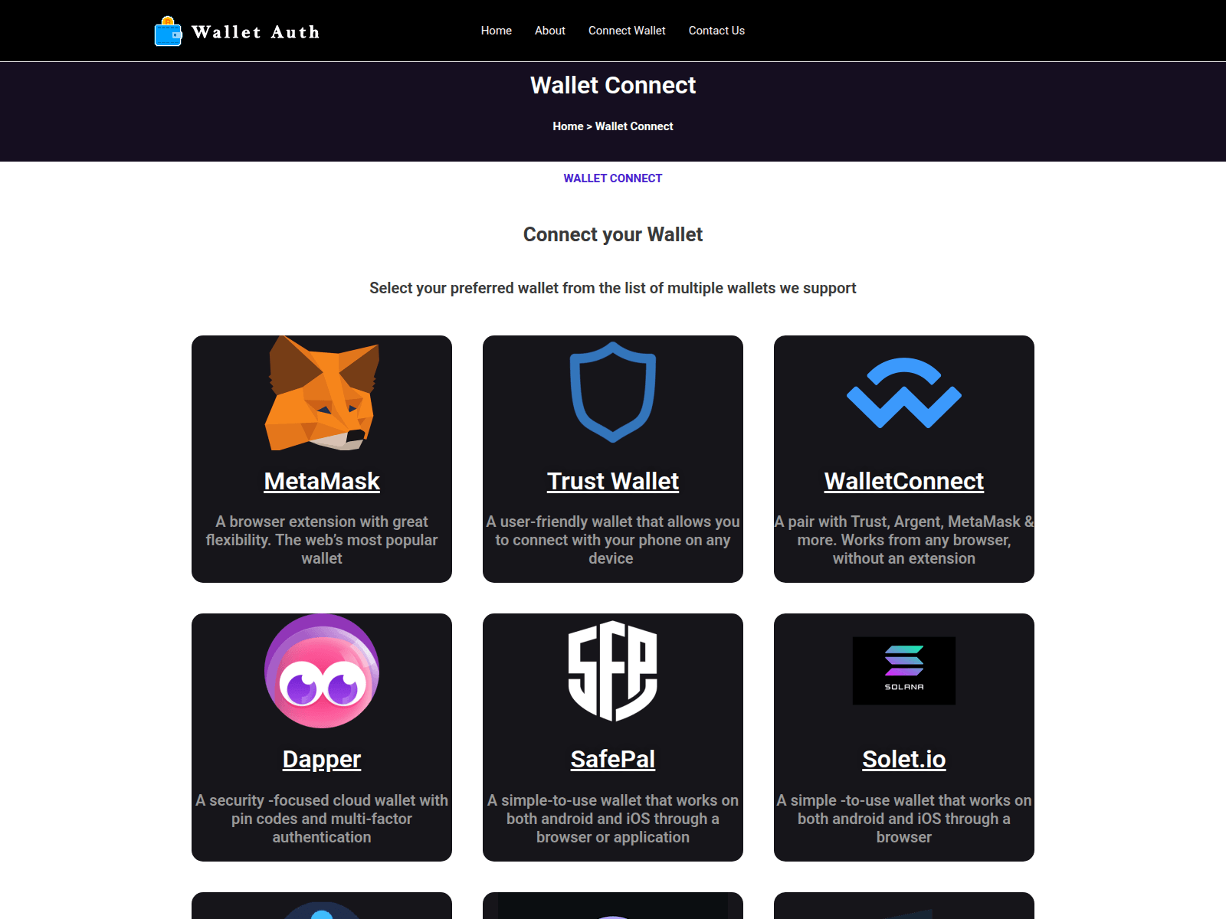Select the MetaMask wallet title link

coord(322,481)
